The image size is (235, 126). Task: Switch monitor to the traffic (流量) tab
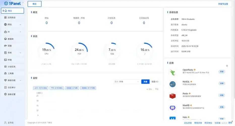[x=145, y=81]
